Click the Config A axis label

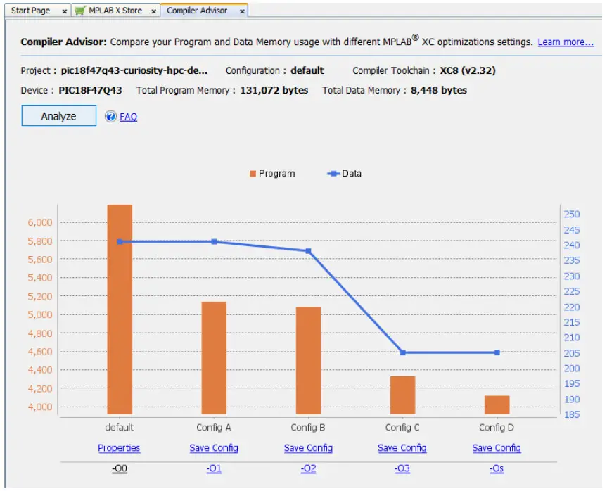click(214, 428)
